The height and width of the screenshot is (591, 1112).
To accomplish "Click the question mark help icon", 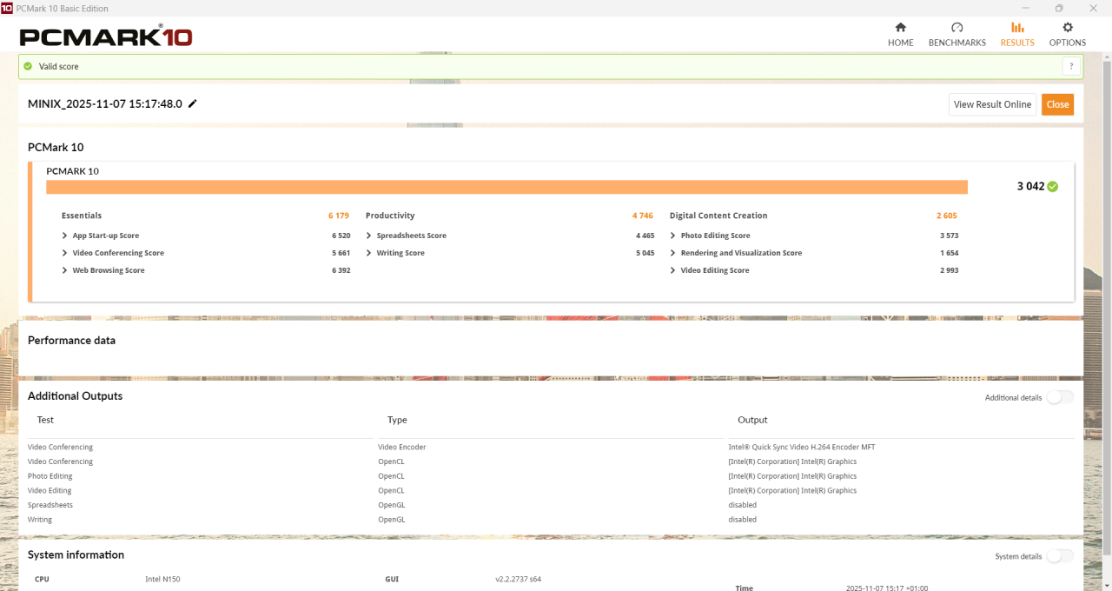I will click(x=1071, y=66).
